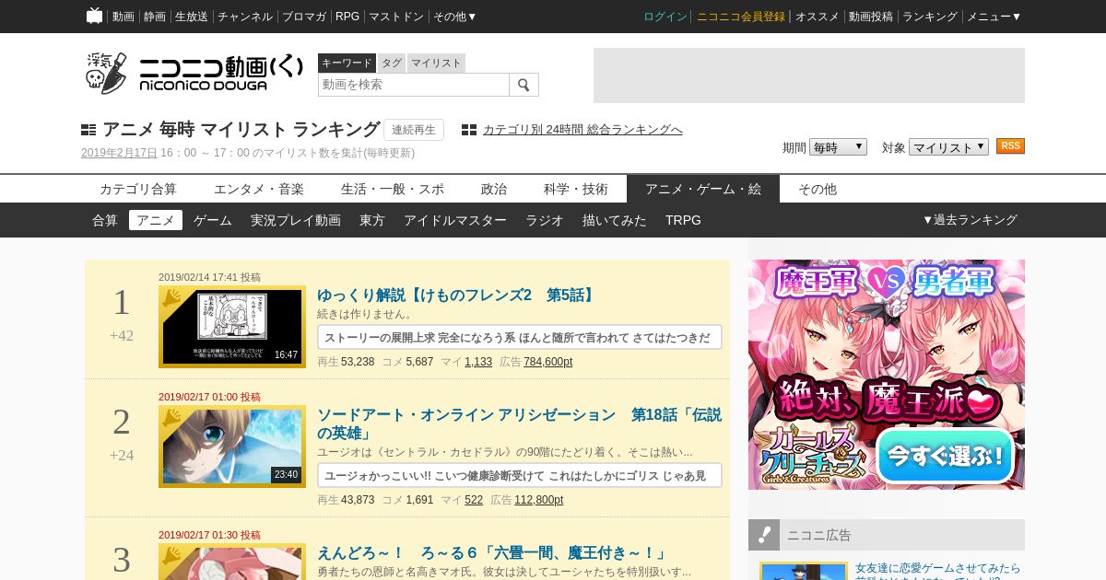Click megaphone ad icon on rank 1 thumbnail

(x=171, y=298)
